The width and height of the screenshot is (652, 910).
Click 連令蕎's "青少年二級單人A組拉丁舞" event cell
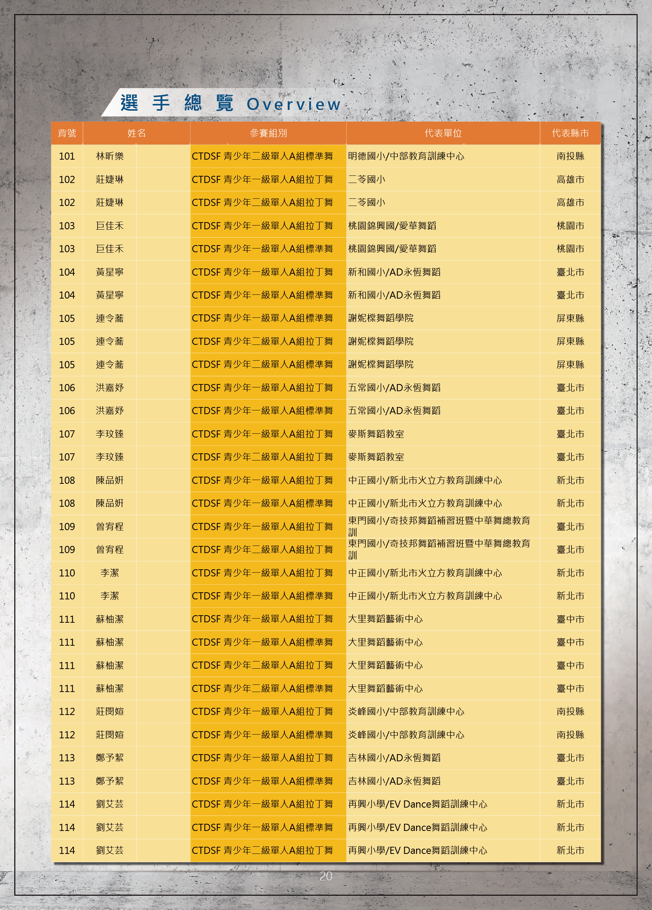[x=268, y=341]
